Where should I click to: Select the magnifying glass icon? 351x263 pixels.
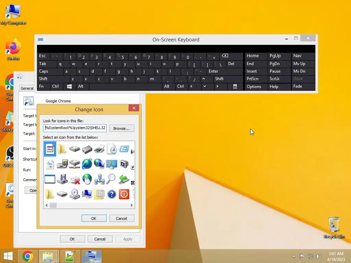point(111,179)
